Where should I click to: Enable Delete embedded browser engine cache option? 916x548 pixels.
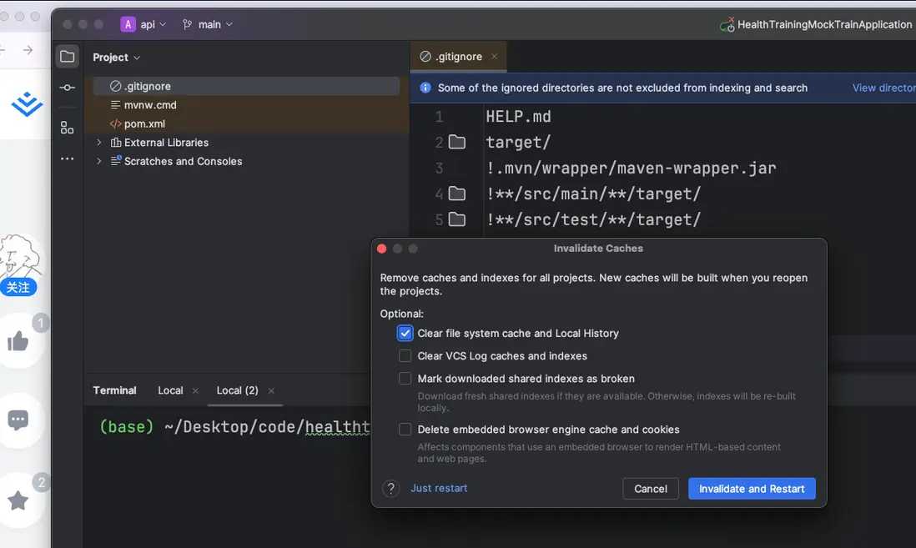[x=405, y=430]
